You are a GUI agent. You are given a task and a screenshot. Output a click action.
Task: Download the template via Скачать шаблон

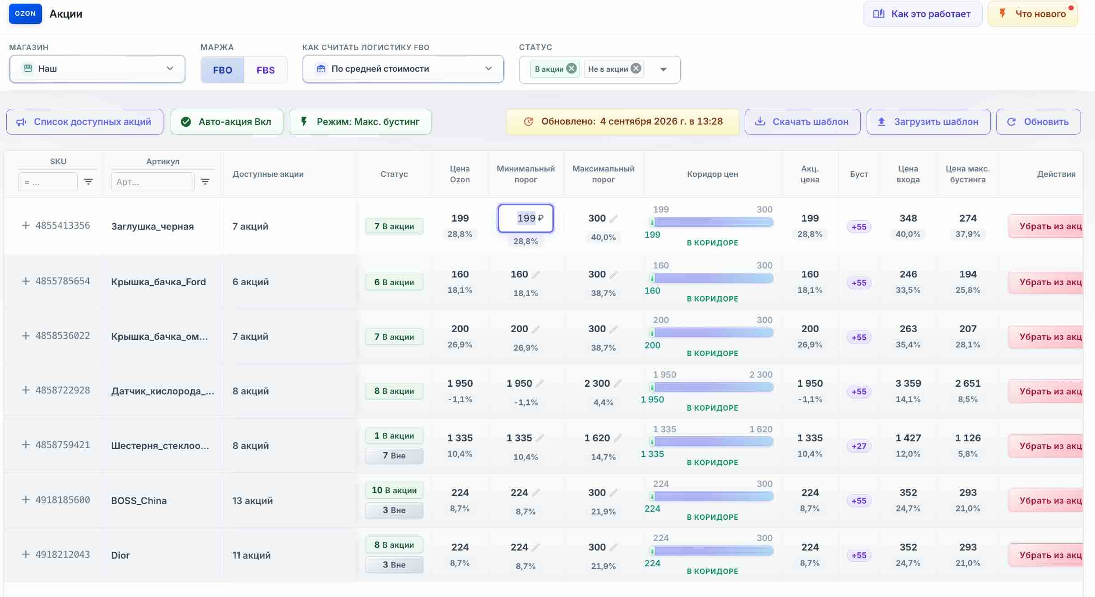pyautogui.click(x=803, y=122)
